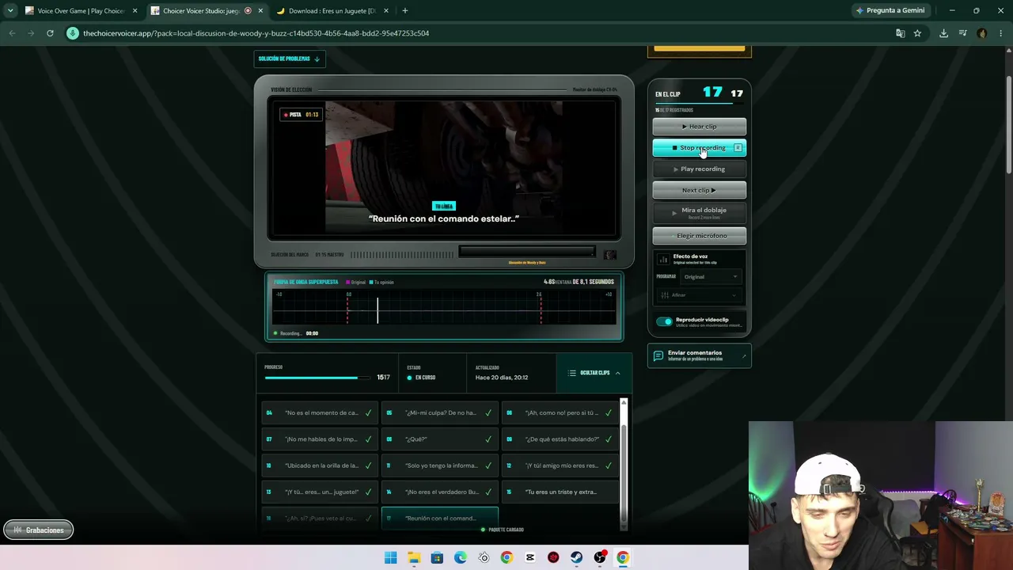Click the small pack thumbnail beside the monitor
This screenshot has width=1013, height=570.
(x=609, y=255)
